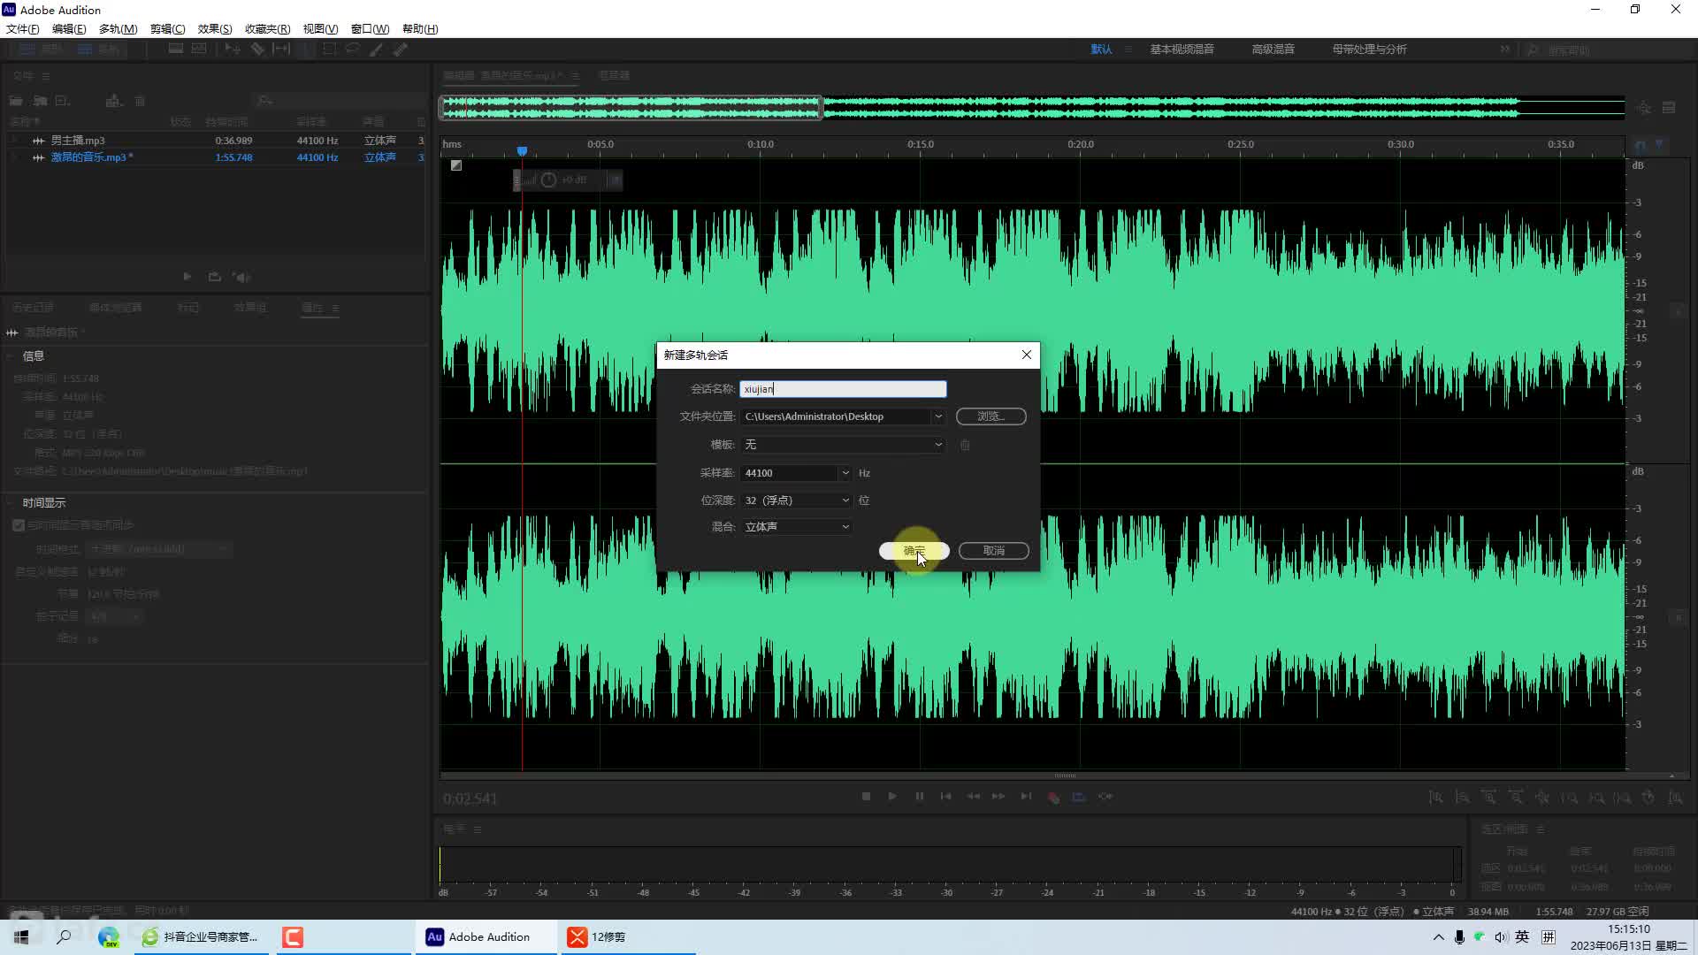
Task: Select the Marquee selection tool
Action: point(329,50)
